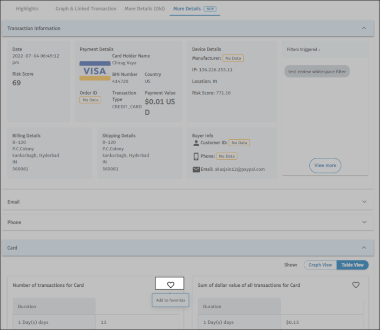The height and width of the screenshot is (330, 380).
Task: Favorite the Sum of dollar value card
Action: pos(355,285)
